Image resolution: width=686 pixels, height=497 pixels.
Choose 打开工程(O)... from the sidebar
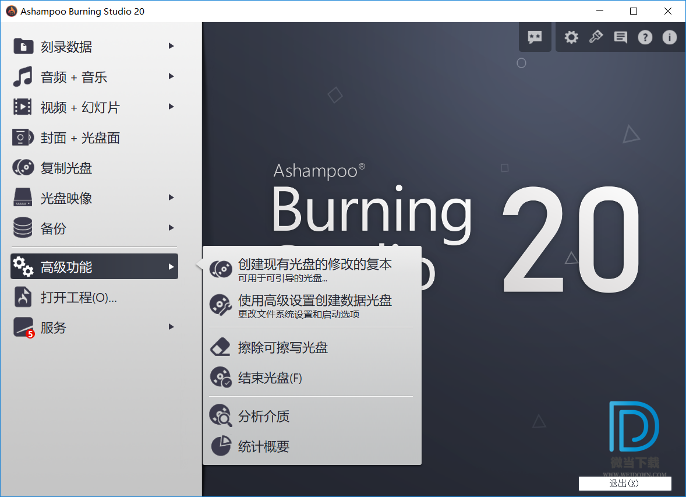(x=94, y=297)
